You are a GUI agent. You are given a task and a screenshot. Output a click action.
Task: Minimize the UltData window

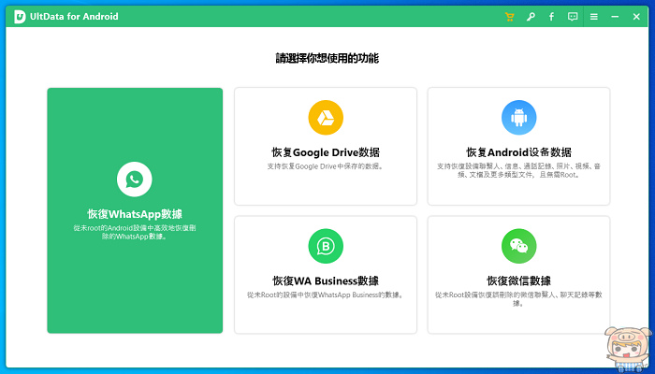[617, 17]
